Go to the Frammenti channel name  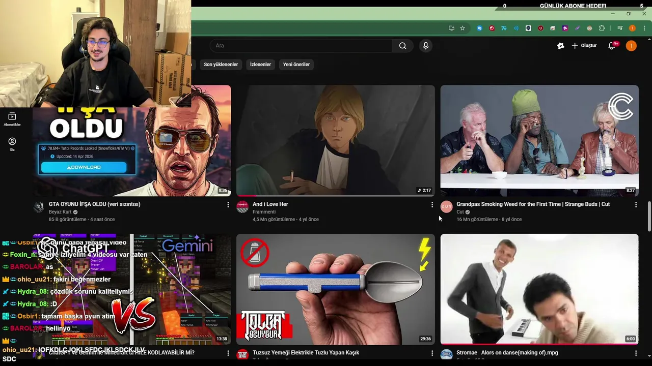(x=264, y=212)
